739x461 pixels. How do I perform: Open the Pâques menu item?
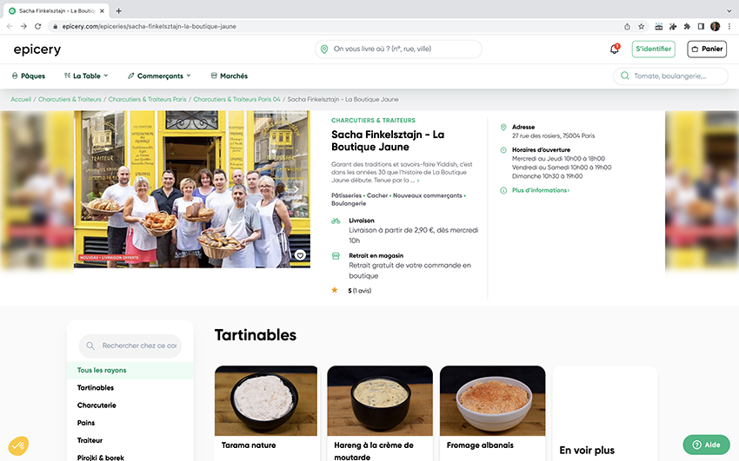(29, 76)
